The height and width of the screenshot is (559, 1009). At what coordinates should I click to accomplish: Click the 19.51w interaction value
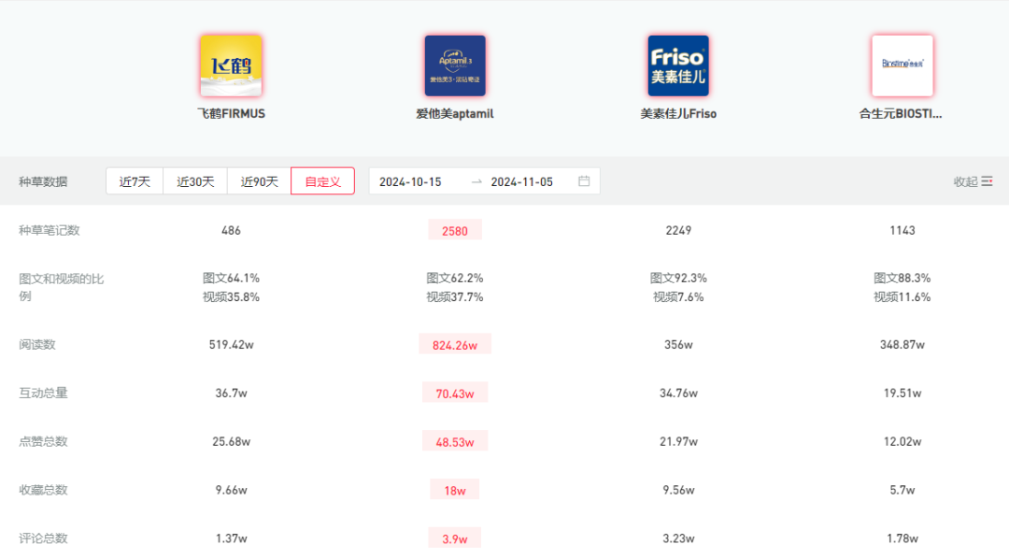pos(902,393)
